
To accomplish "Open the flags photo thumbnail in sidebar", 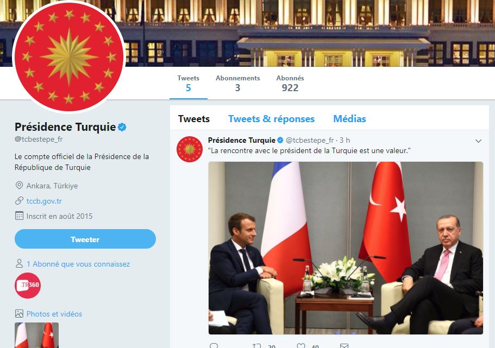I will click(36, 335).
